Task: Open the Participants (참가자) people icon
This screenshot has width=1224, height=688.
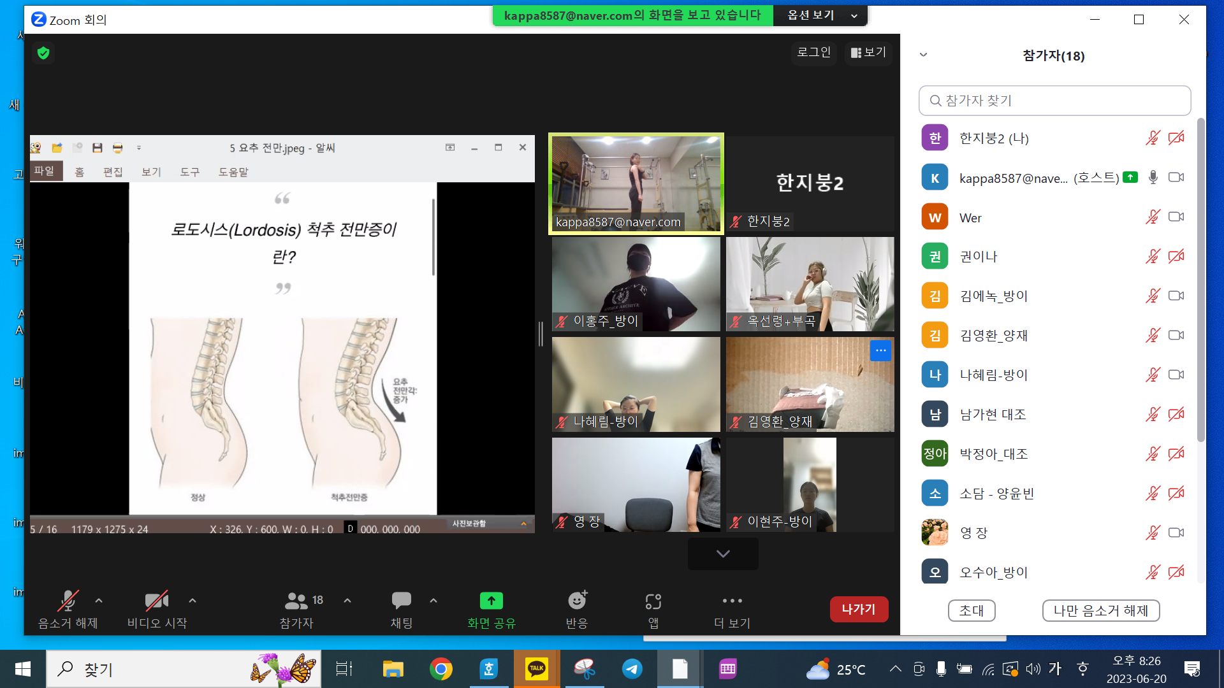Action: [296, 601]
